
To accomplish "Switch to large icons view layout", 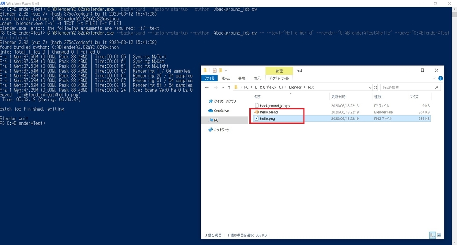I will tap(439, 235).
